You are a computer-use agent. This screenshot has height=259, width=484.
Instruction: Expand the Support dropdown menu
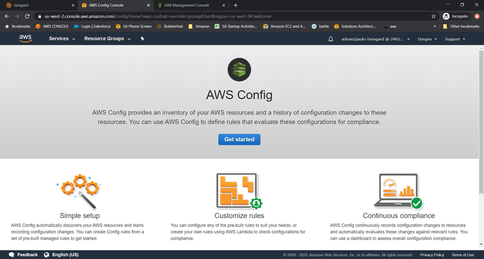(454, 39)
